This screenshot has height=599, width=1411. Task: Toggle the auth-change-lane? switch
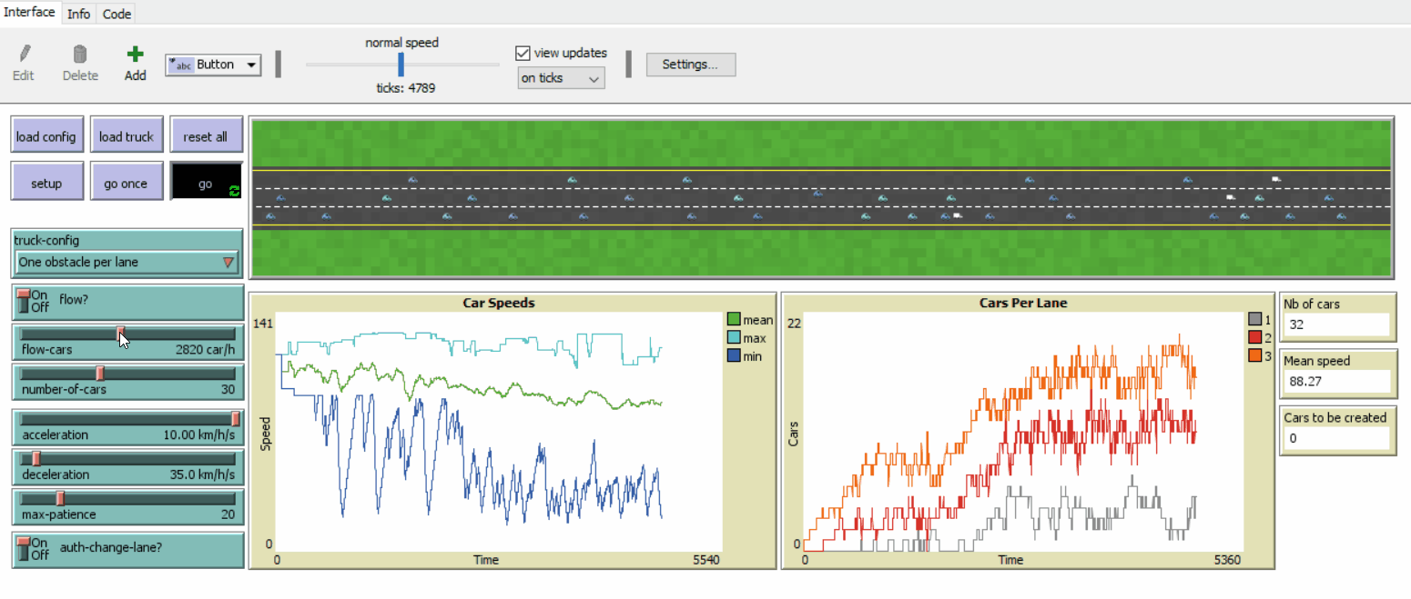pos(25,549)
